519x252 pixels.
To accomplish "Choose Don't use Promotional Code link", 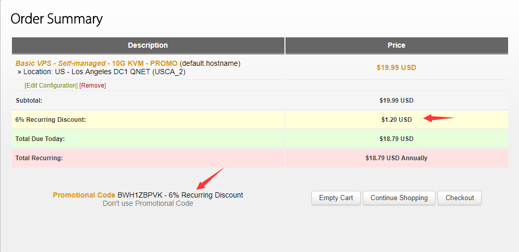I will (x=148, y=203).
